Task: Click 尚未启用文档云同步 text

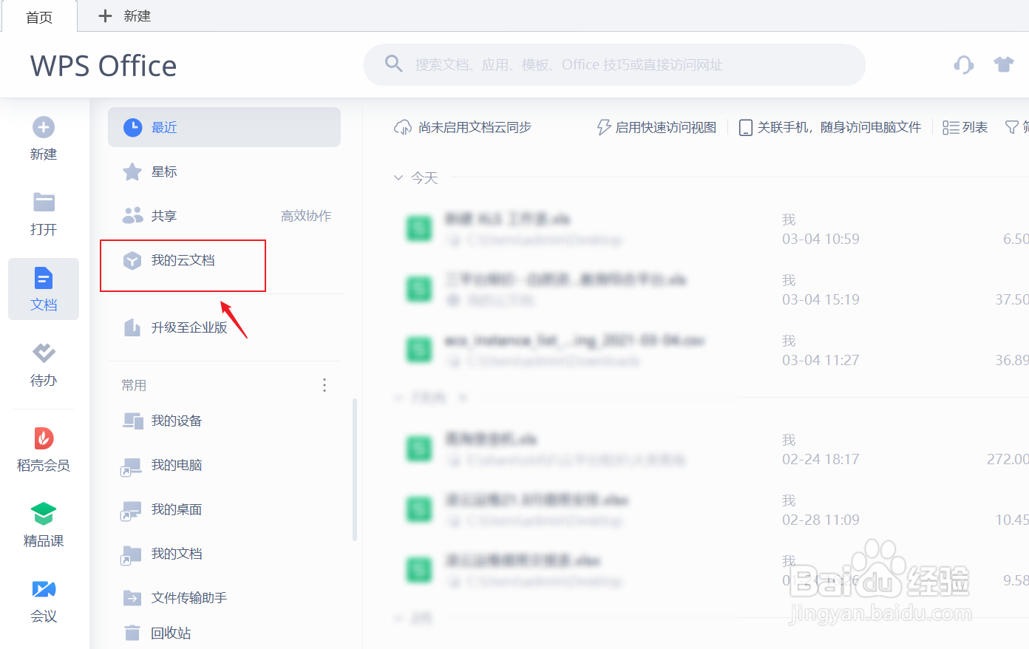Action: click(475, 127)
